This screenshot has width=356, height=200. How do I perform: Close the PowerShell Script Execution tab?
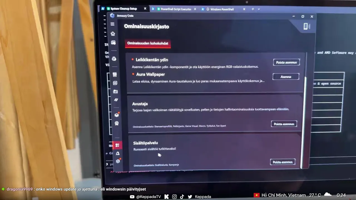[195, 9]
